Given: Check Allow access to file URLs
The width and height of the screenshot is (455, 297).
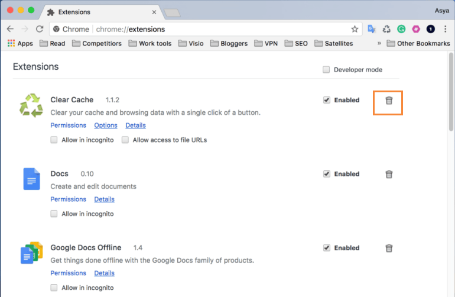Looking at the screenshot, I should click(x=125, y=140).
